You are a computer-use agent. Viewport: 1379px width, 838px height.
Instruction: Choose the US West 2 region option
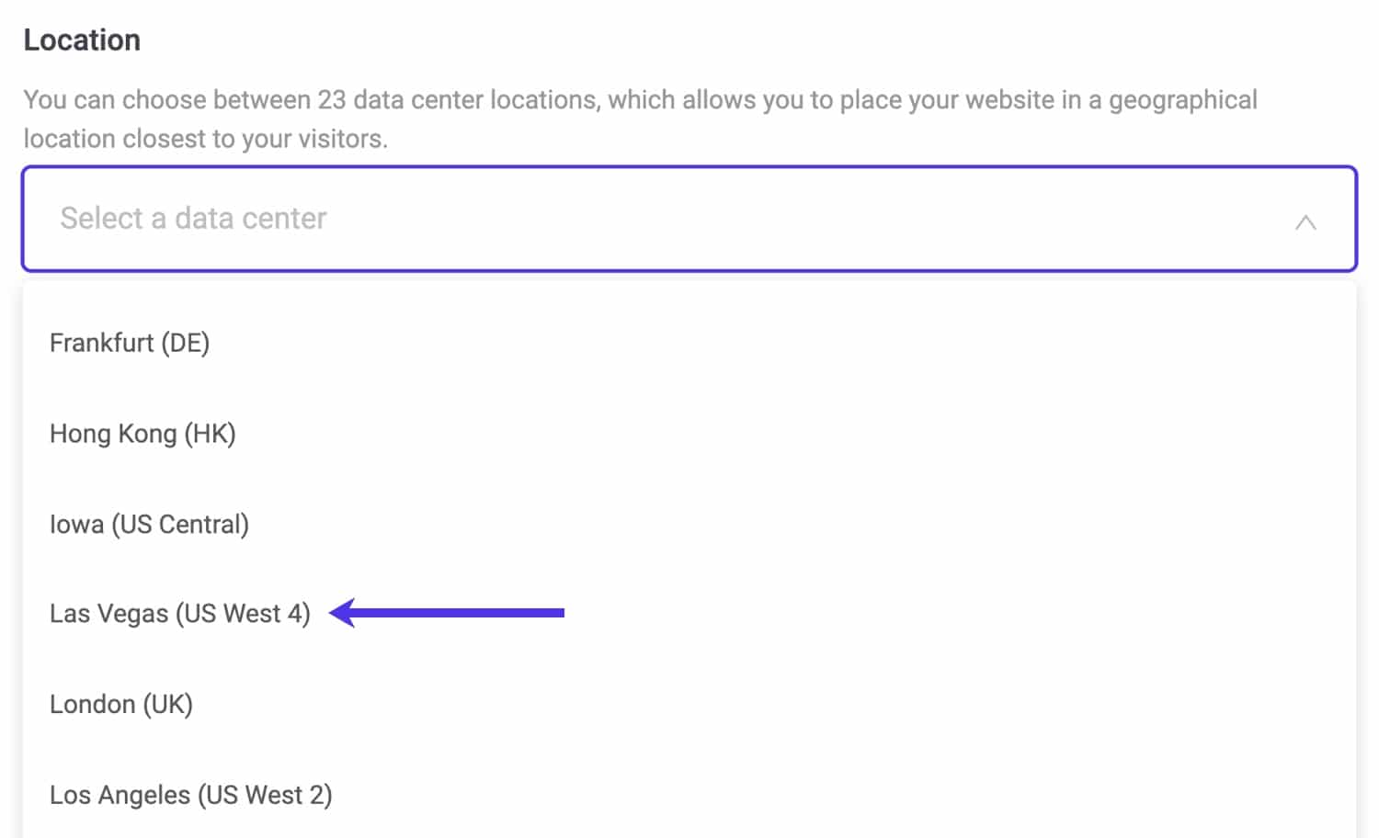coord(190,795)
